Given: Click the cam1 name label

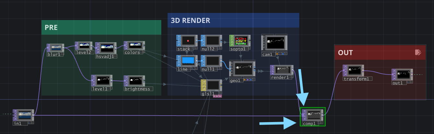Looking at the screenshot, I should click(268, 54).
